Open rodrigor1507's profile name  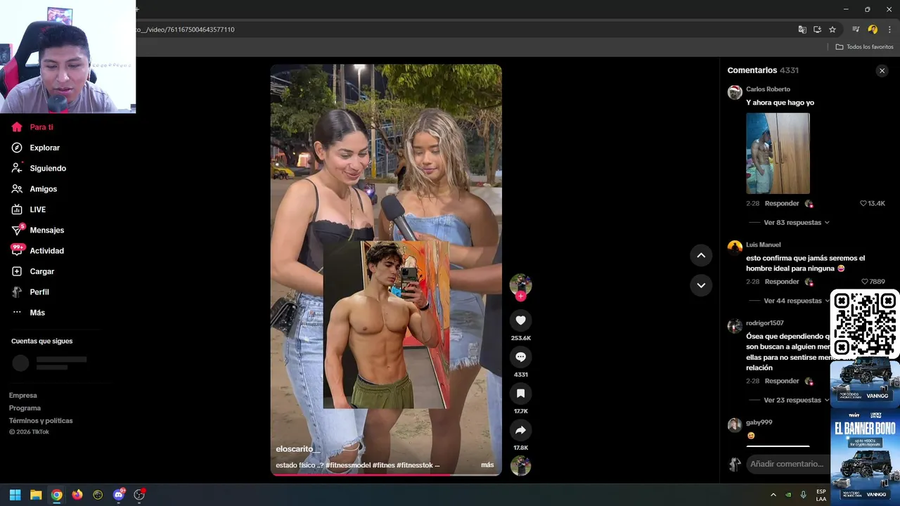(x=765, y=323)
